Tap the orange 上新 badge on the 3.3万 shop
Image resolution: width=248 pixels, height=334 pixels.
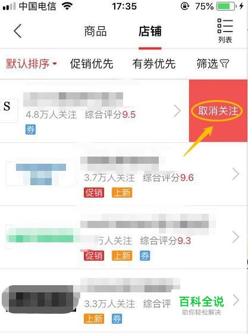(94, 319)
